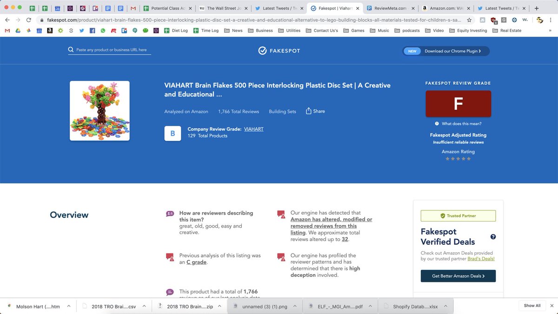Expand options for Molson Hart .htm download
The height and width of the screenshot is (314, 558).
click(x=68, y=306)
